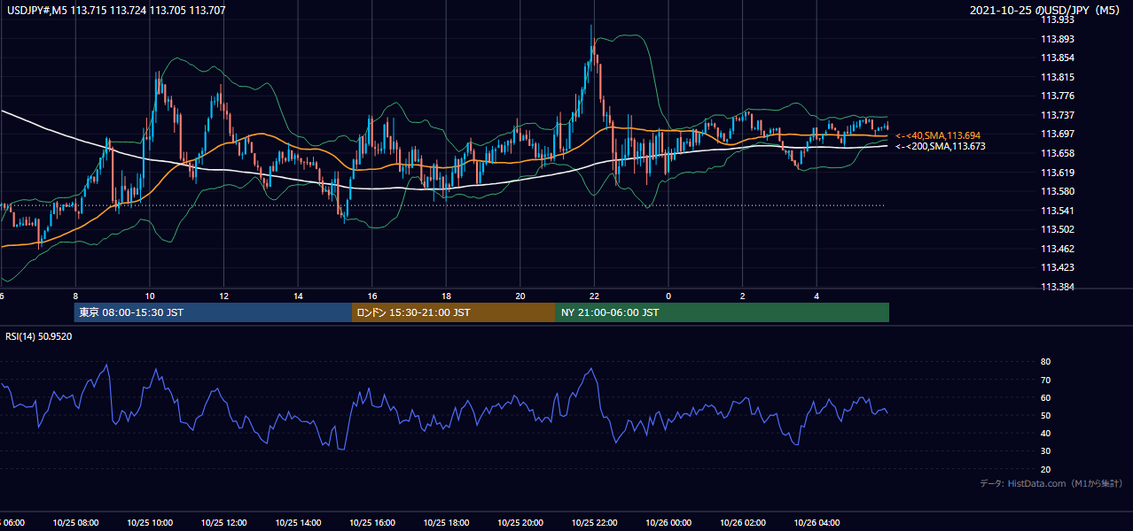Click price axis value 113.580
This screenshot has height=531, width=1133.
pyautogui.click(x=1057, y=191)
